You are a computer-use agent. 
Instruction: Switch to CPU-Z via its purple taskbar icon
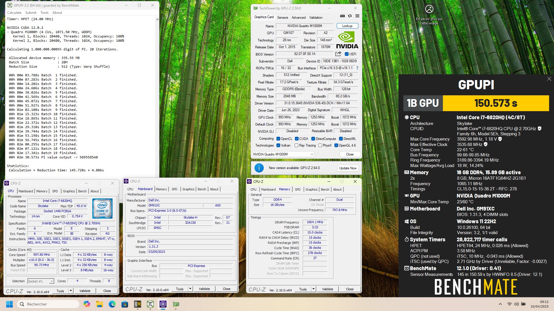click(x=163, y=304)
